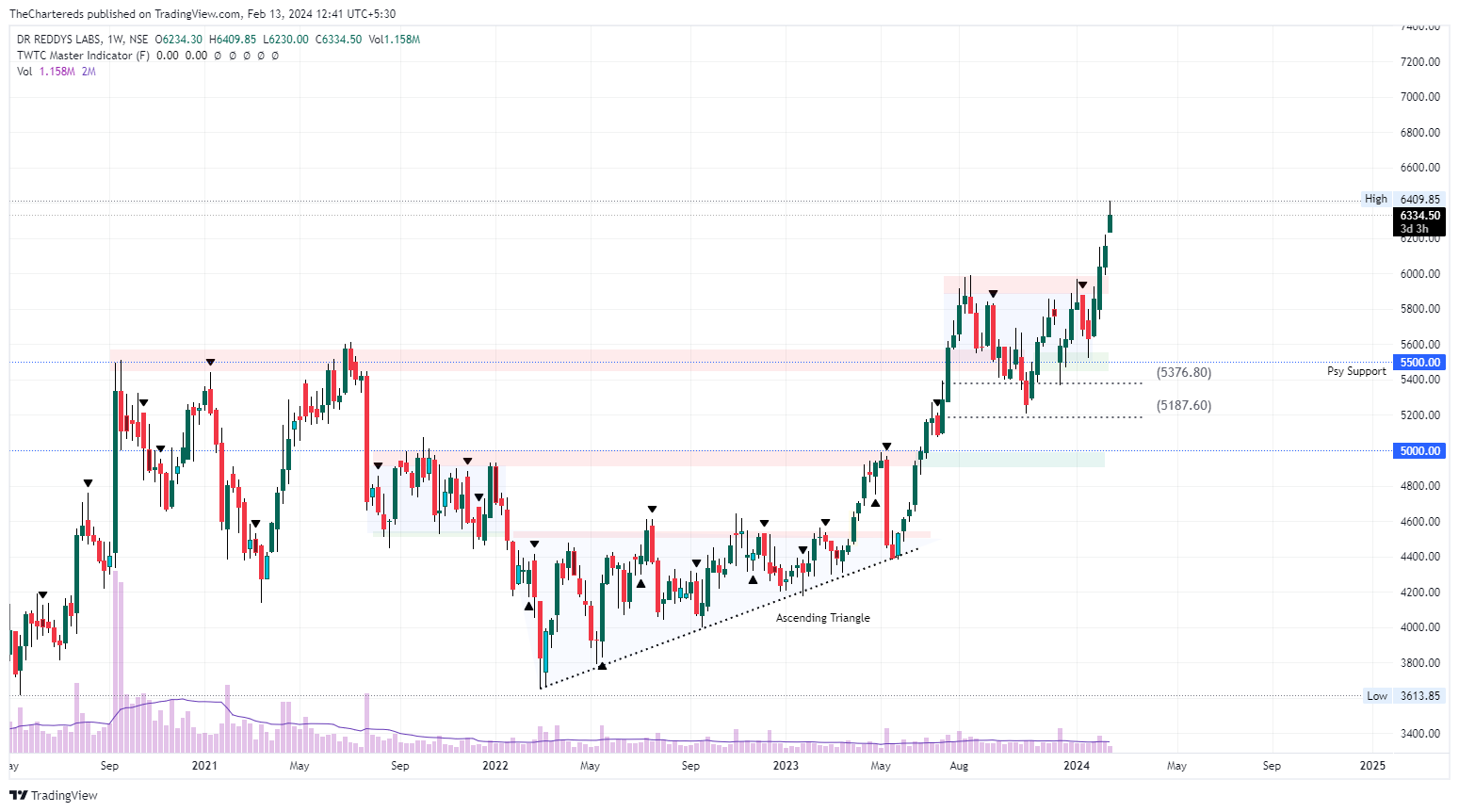Click the low value L6230.00

(x=285, y=40)
